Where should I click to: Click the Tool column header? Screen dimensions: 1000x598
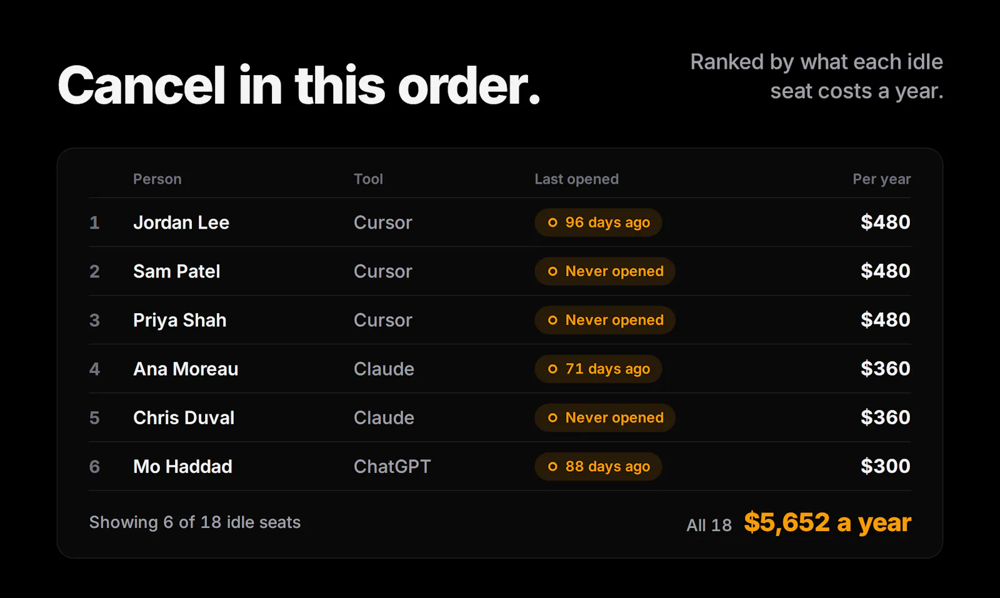tap(368, 179)
